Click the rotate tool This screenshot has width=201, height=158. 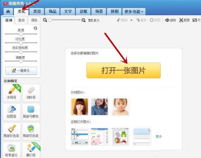pos(170,20)
